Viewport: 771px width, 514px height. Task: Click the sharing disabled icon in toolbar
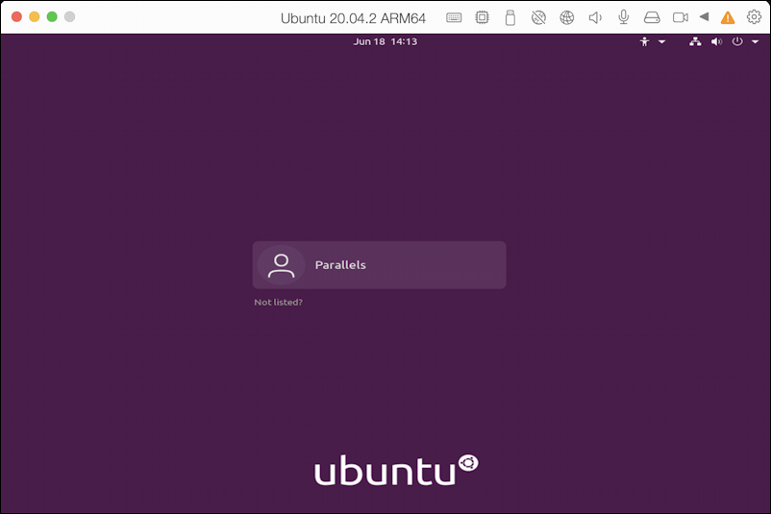(538, 17)
